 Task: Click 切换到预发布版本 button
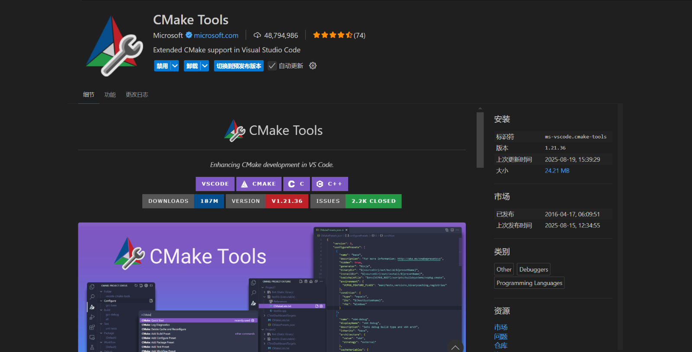tap(239, 66)
